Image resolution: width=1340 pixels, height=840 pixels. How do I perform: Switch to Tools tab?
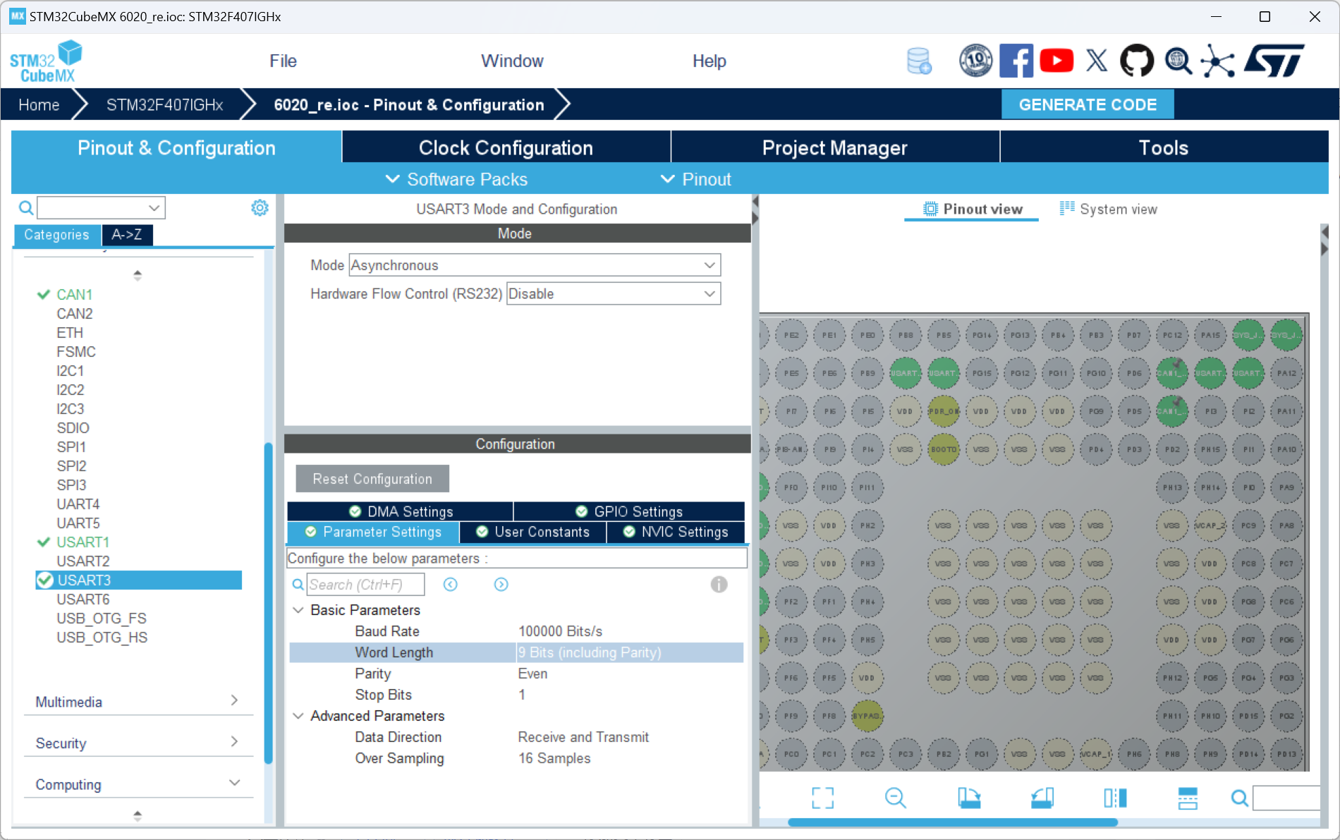[x=1164, y=147]
